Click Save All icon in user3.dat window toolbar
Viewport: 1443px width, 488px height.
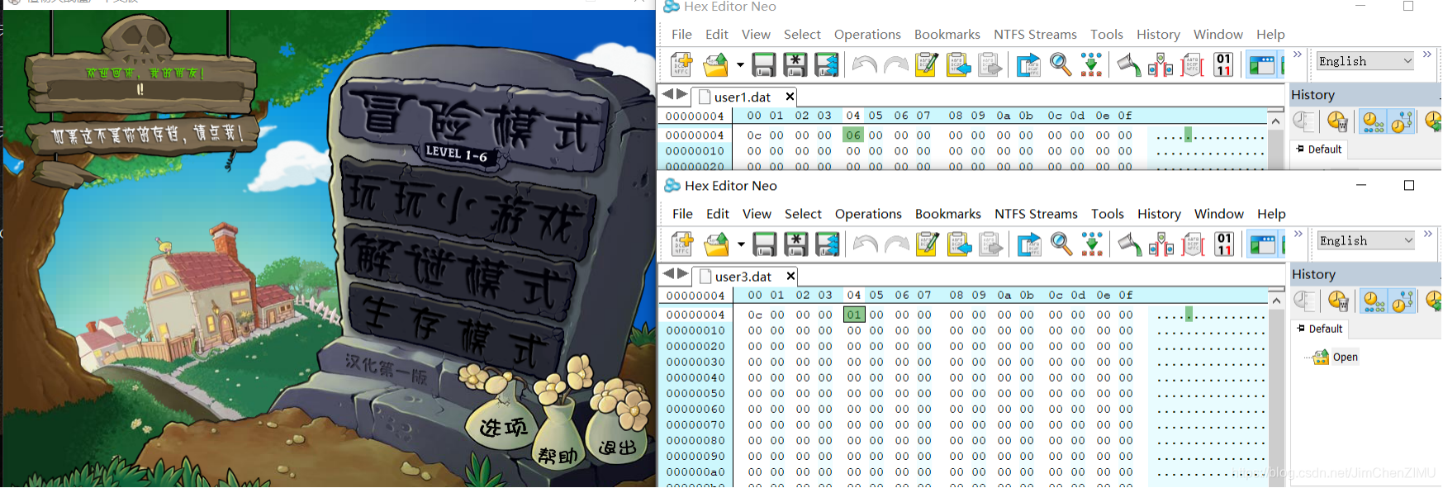(827, 244)
